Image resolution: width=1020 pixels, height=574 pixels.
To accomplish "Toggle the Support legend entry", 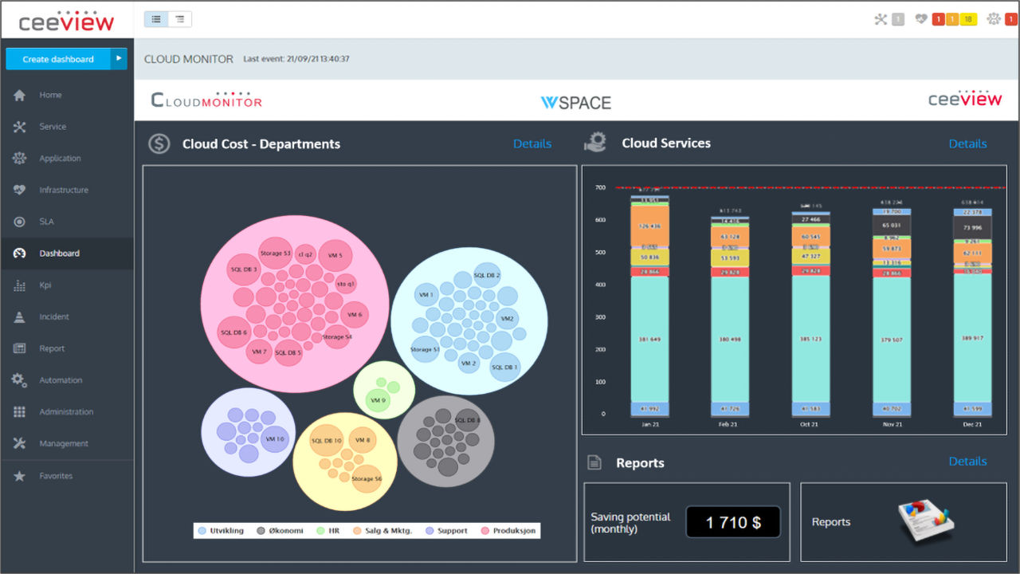I will point(446,530).
